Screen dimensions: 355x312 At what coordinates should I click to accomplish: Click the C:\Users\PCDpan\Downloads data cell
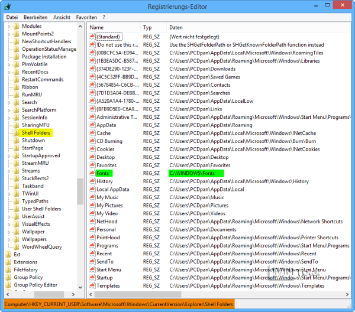(x=202, y=69)
